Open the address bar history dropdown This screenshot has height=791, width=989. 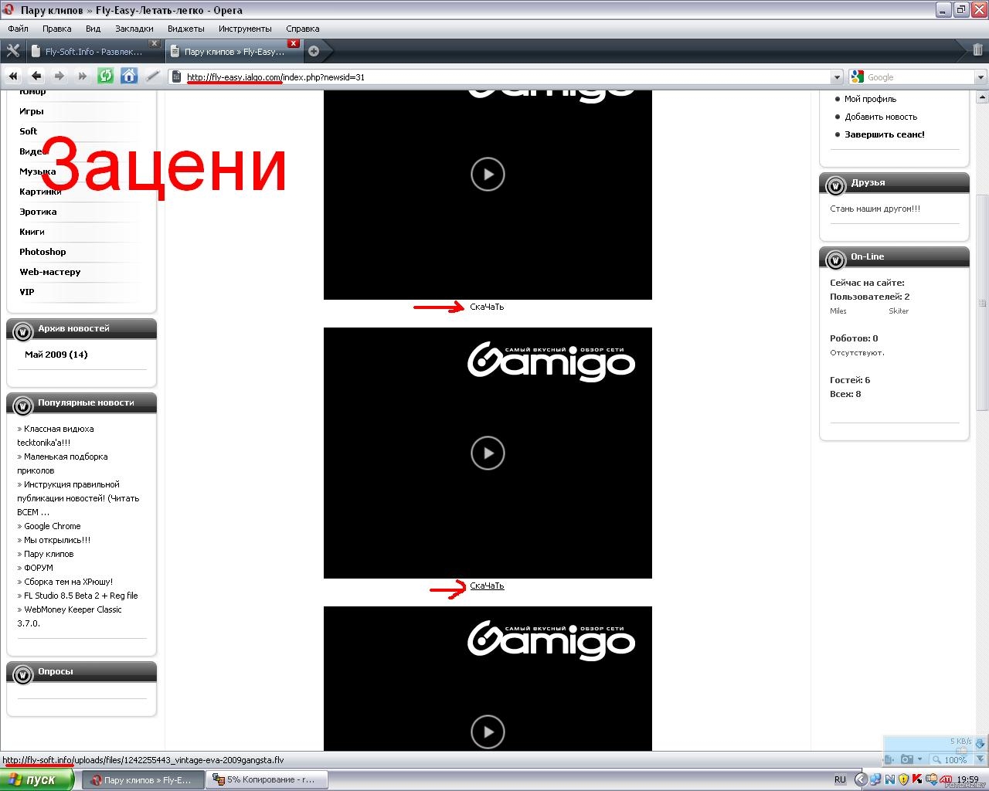click(837, 77)
